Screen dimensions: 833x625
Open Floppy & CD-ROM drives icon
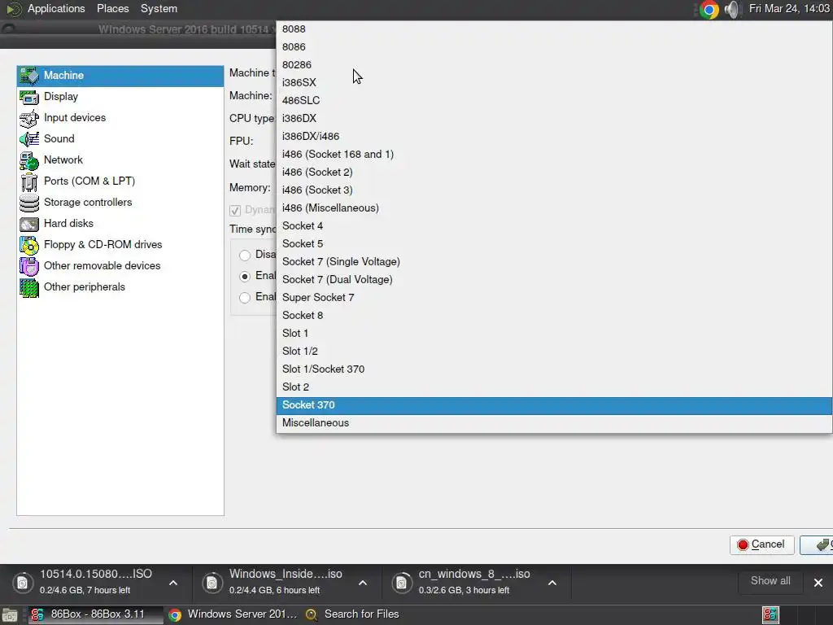coord(29,245)
